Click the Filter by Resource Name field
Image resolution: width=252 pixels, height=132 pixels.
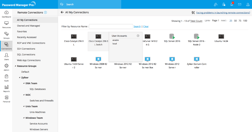[111, 26]
